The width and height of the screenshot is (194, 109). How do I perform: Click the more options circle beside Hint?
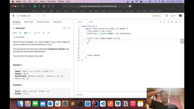(x=69, y=28)
